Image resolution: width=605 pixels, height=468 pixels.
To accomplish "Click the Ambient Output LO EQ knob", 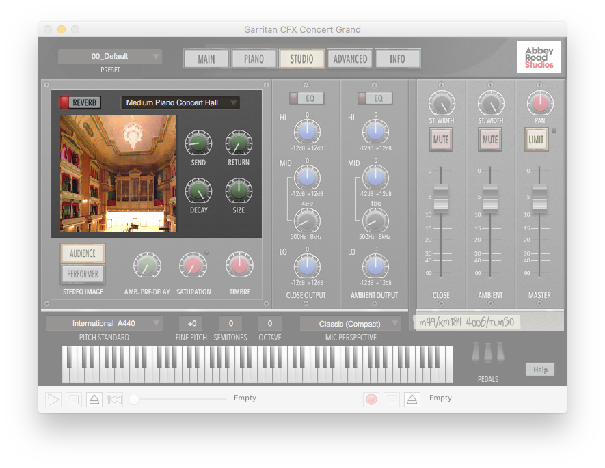I will click(375, 266).
